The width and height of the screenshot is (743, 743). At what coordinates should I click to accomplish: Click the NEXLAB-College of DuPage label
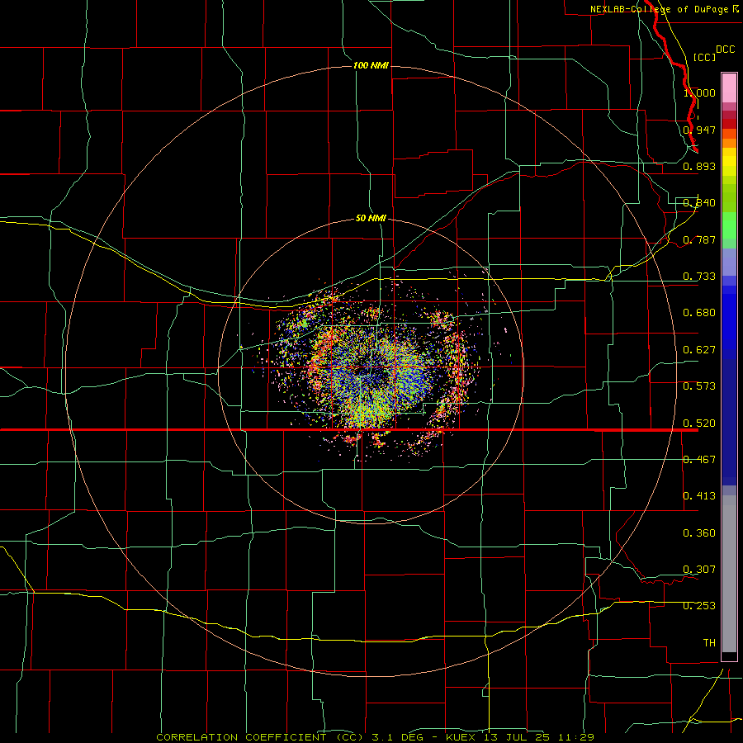coord(659,9)
